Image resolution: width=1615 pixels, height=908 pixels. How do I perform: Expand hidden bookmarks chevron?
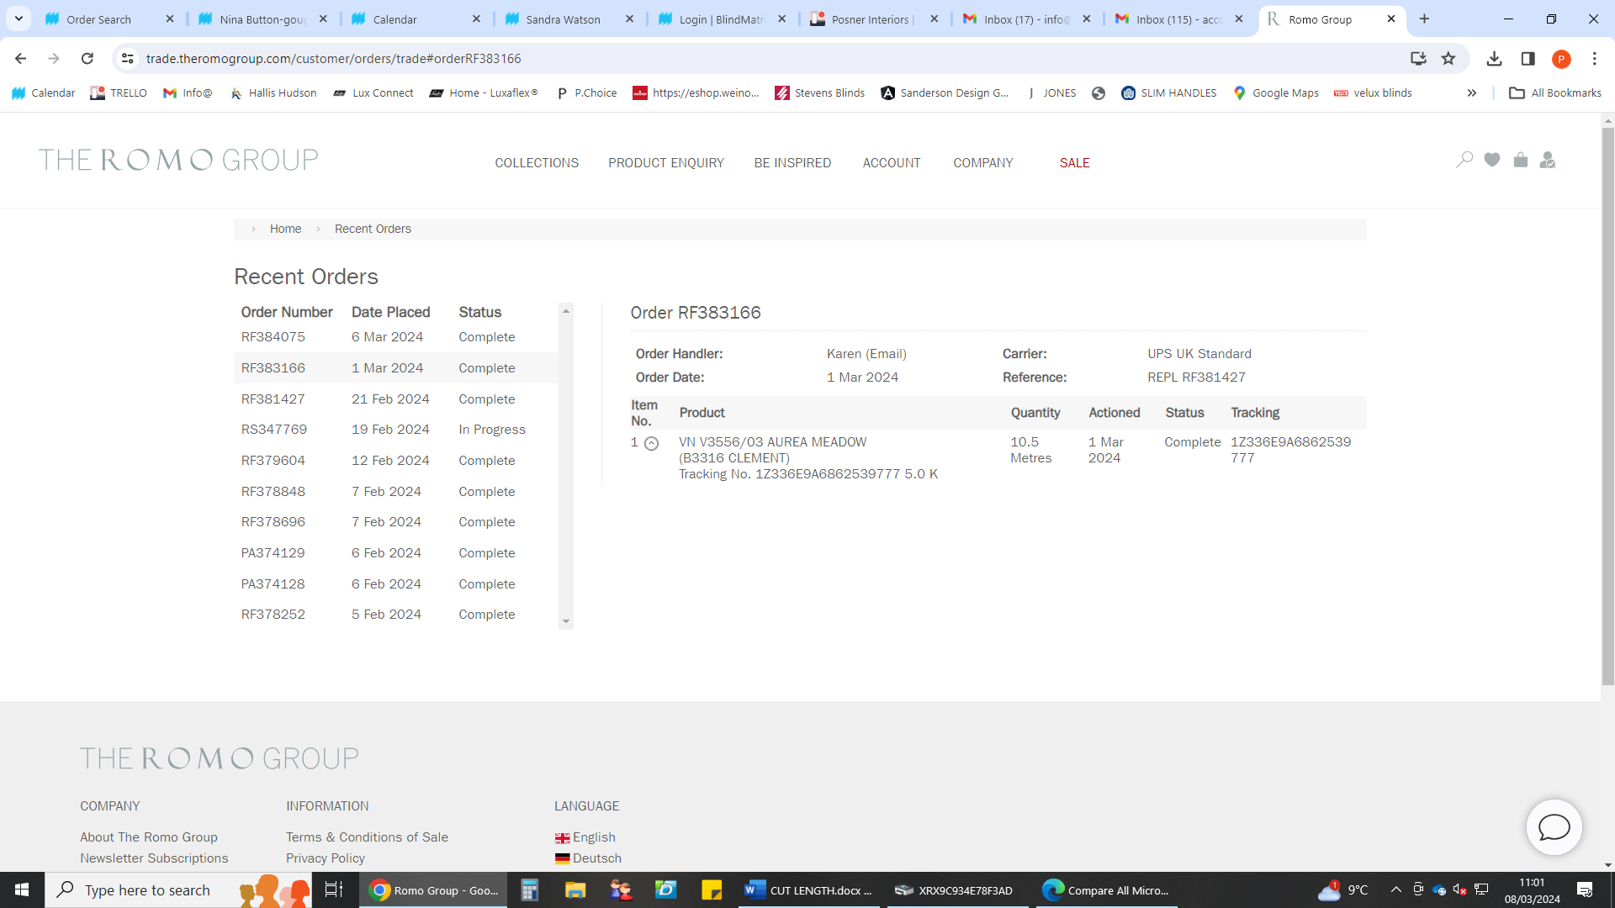(1472, 93)
